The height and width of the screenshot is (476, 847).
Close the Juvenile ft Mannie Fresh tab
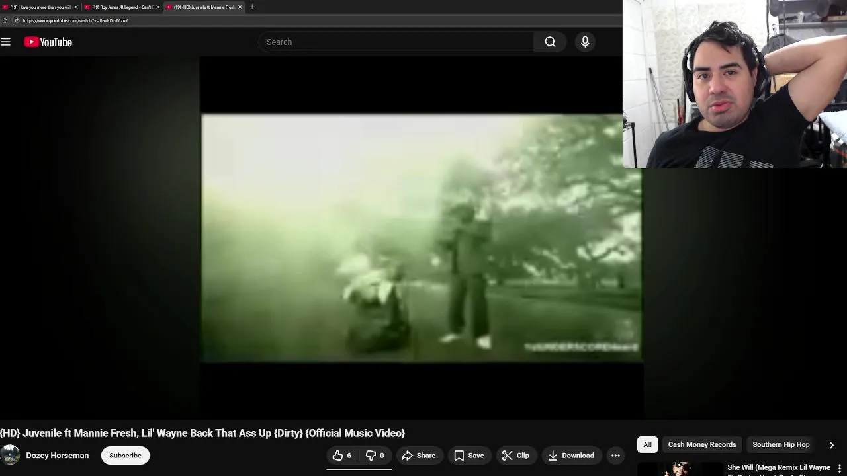click(240, 7)
